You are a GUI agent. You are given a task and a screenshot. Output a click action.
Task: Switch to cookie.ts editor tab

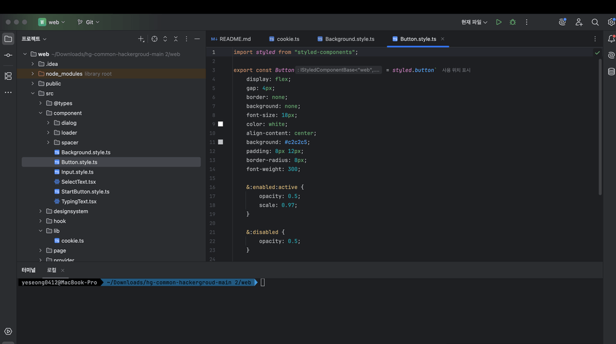[284, 39]
